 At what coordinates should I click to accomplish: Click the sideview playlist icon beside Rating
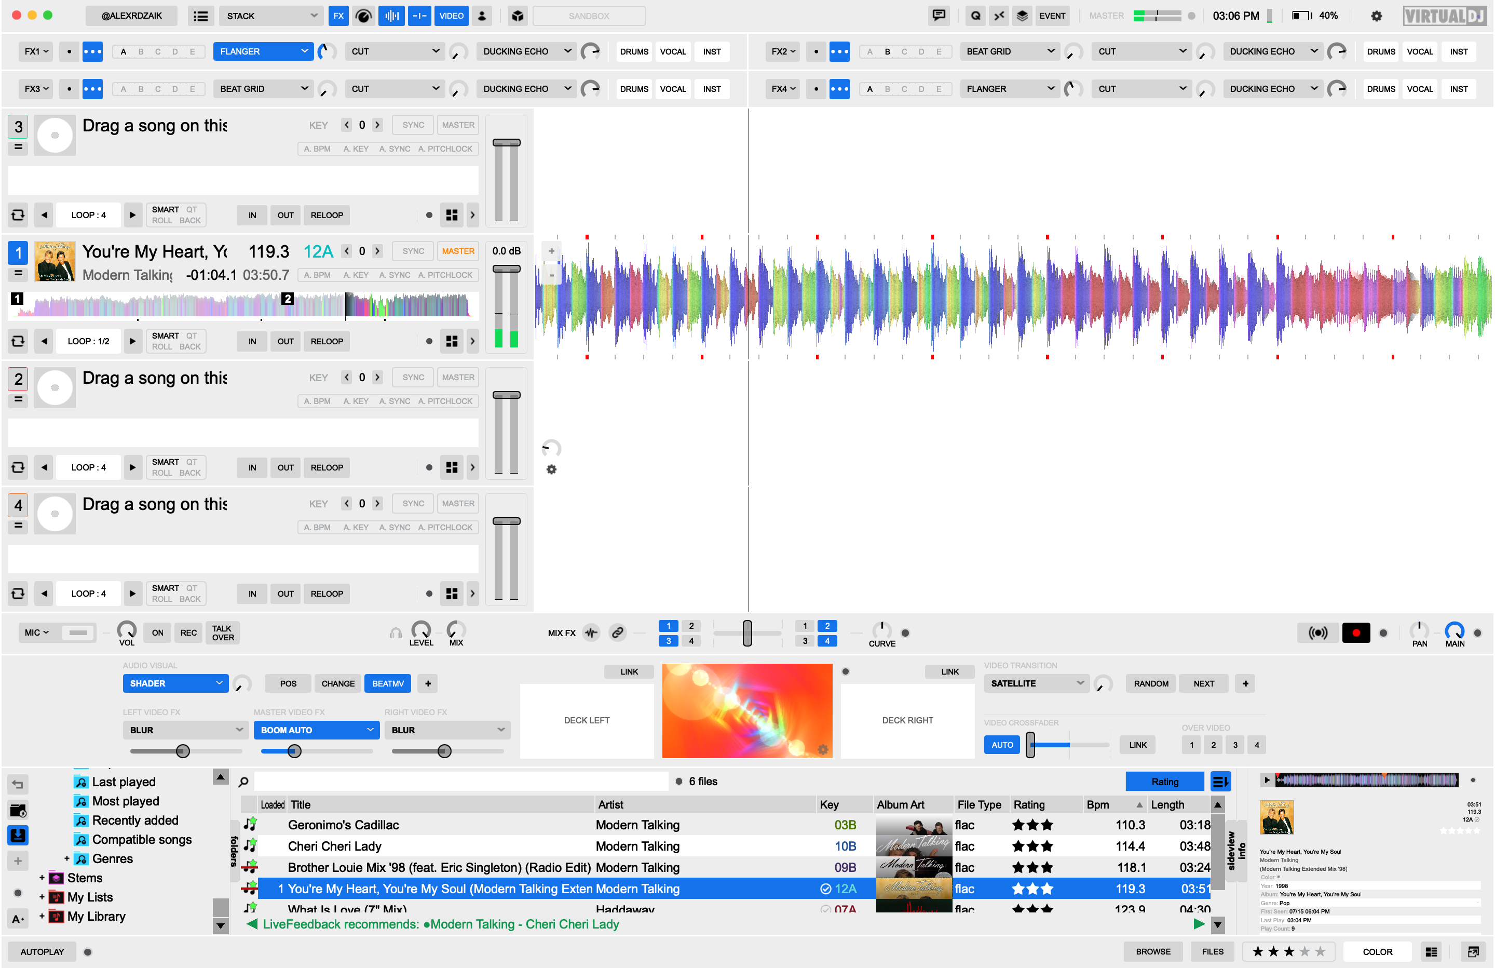point(1220,782)
